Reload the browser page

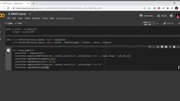pos(8,8)
